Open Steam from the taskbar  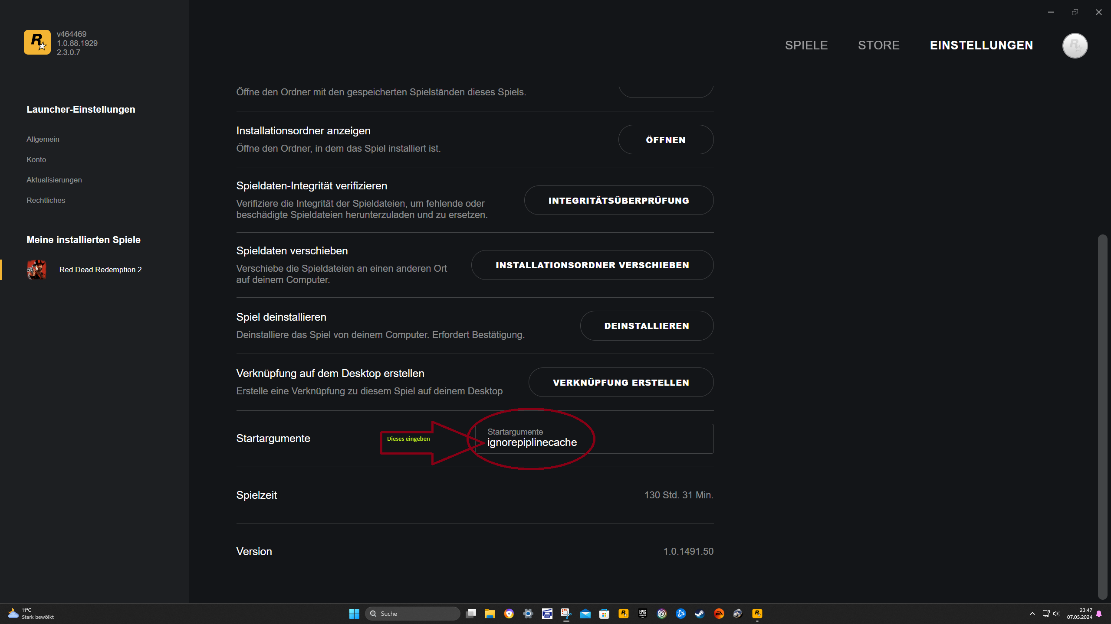pos(700,614)
